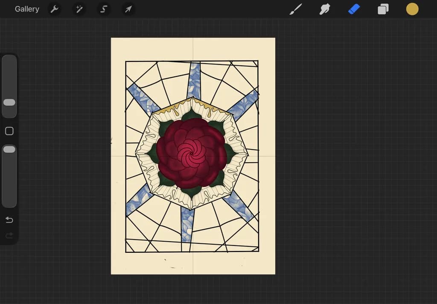Click the brush size slider handle
The width and height of the screenshot is (437, 304).
[9, 102]
